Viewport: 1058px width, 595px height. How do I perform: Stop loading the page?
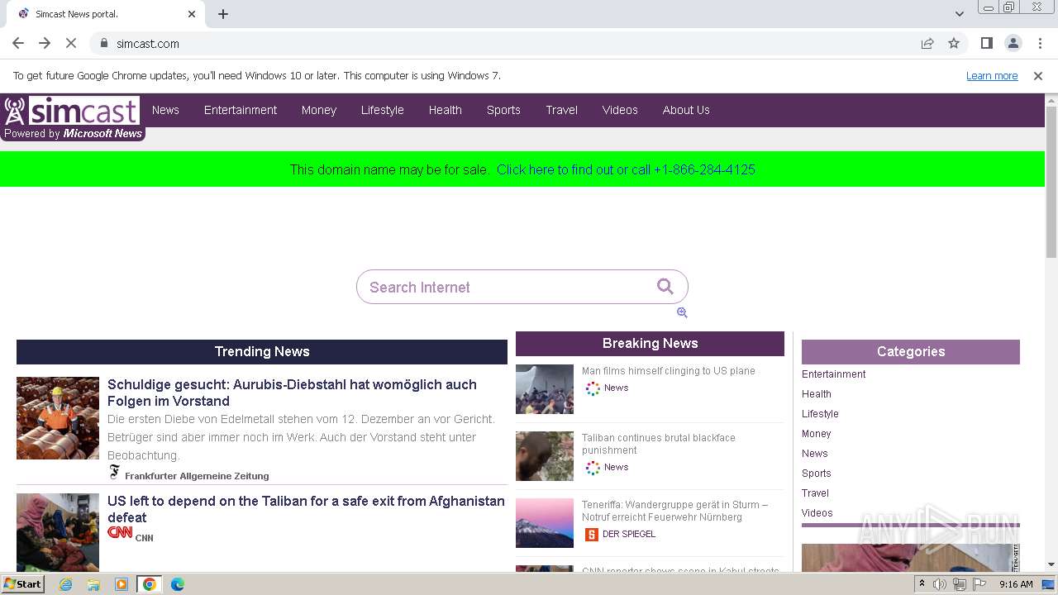pyautogui.click(x=71, y=43)
